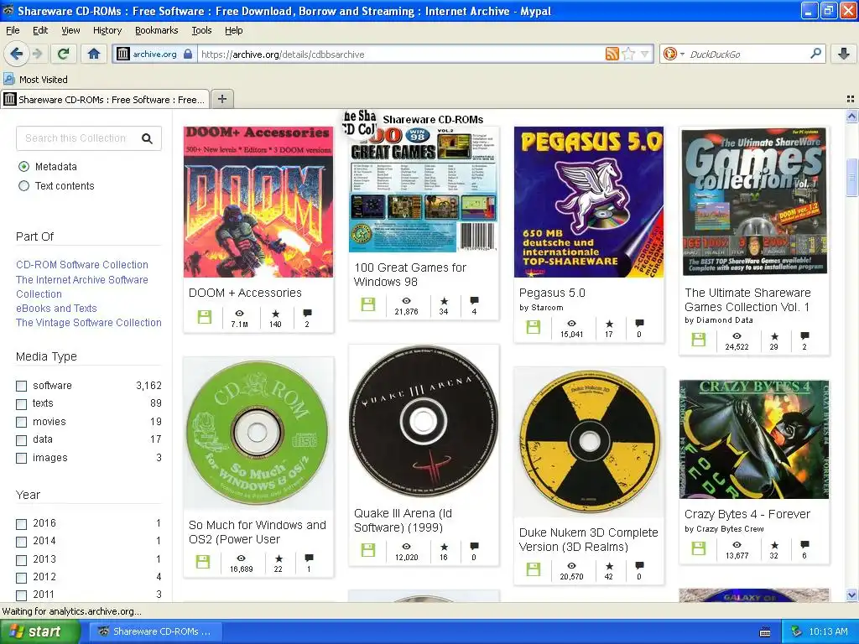This screenshot has width=859, height=644.
Task: Click the Windows start button
Action: point(40,631)
